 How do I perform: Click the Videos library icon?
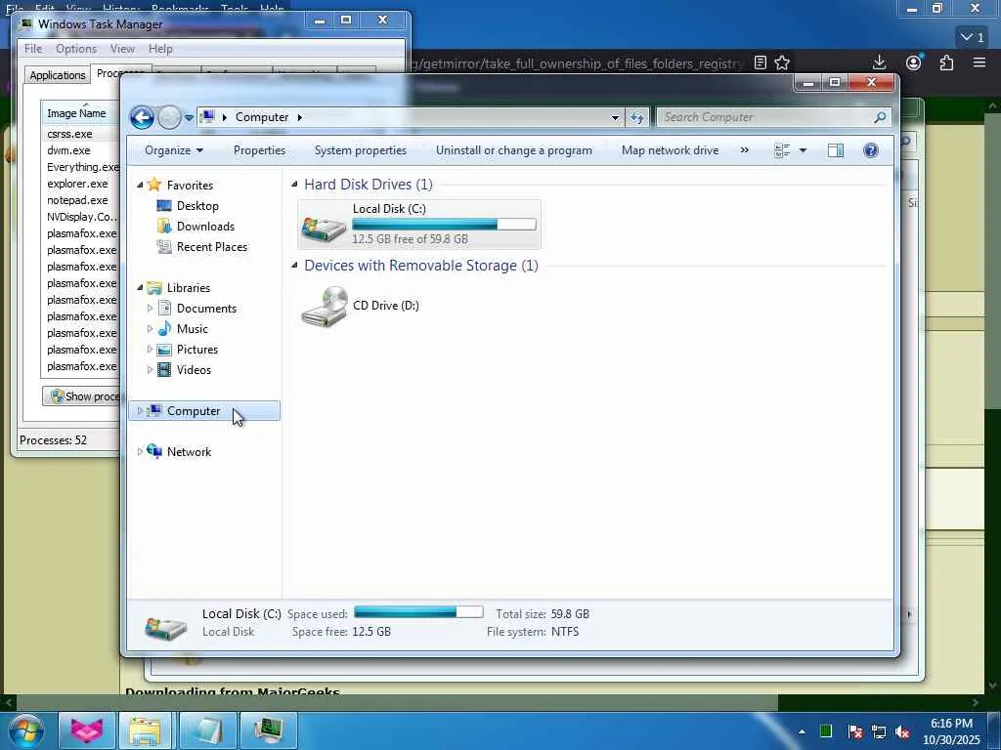[164, 370]
